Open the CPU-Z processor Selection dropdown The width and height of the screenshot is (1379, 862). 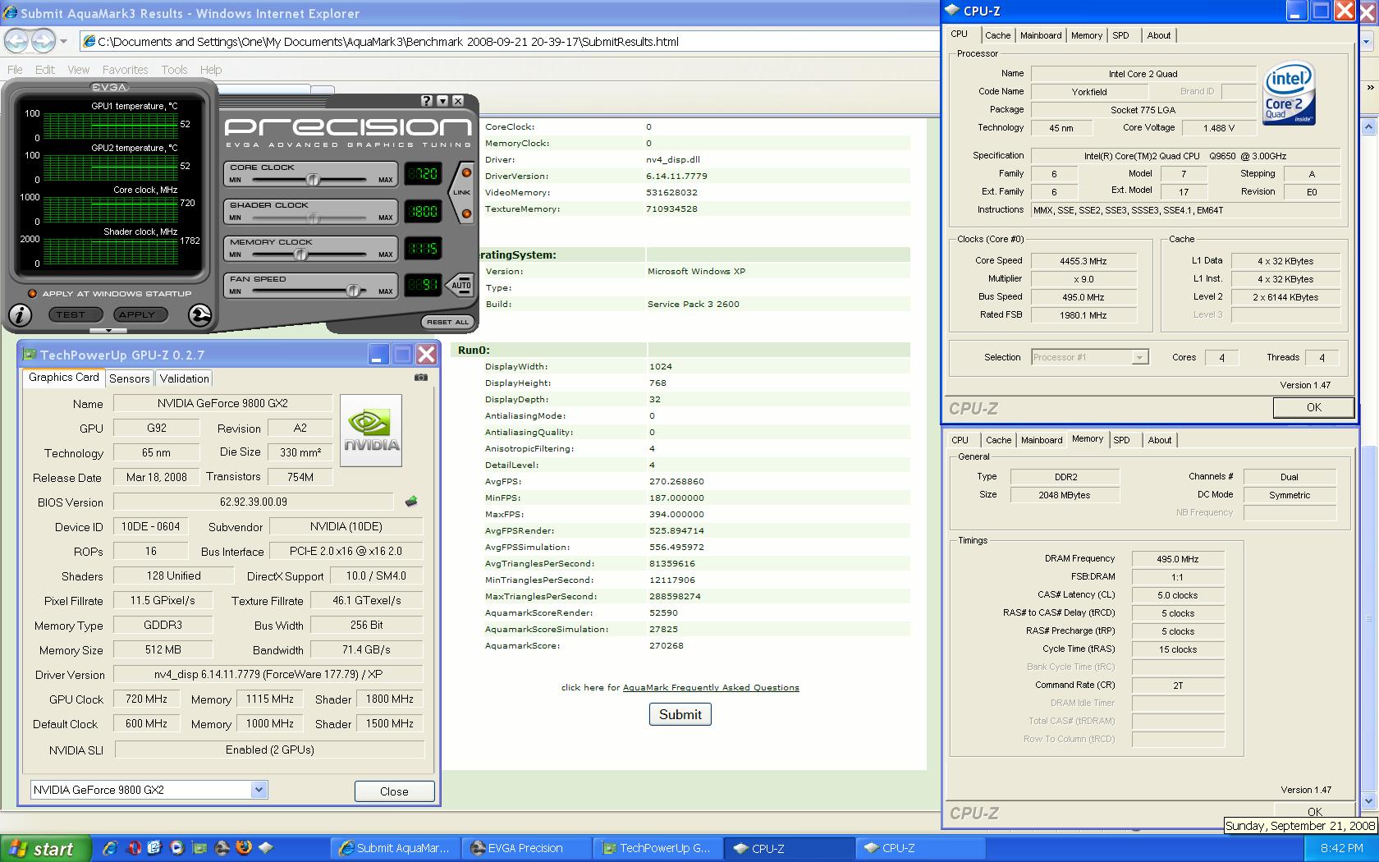click(1139, 357)
